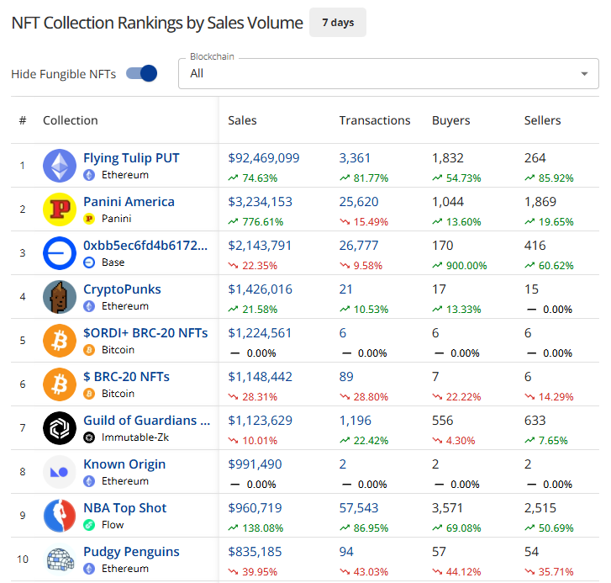Click the $ BRC-20 NFTs collection name
The width and height of the screenshot is (611, 583).
(x=126, y=377)
